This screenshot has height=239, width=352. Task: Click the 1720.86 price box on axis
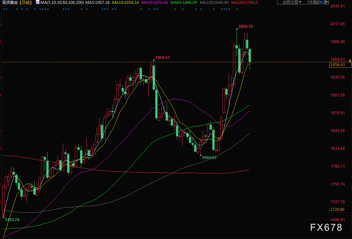(x=337, y=210)
